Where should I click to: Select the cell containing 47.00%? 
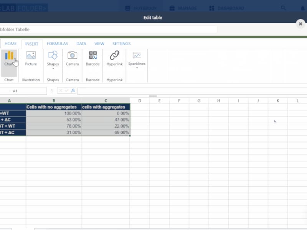pyautogui.click(x=106, y=120)
